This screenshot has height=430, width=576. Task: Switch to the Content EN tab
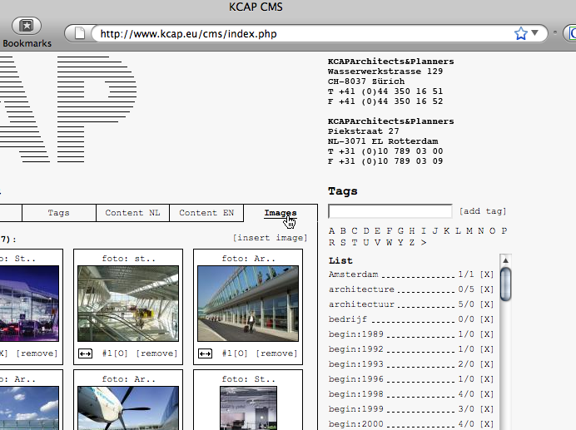tap(206, 213)
